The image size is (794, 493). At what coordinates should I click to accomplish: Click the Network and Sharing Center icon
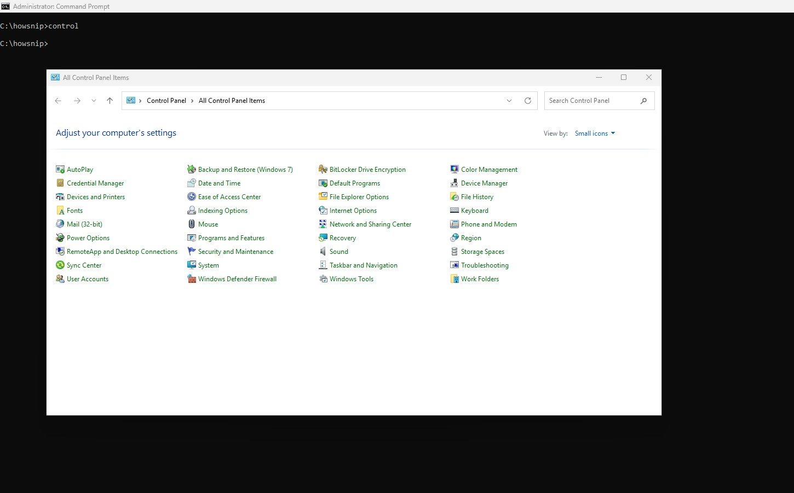[323, 224]
